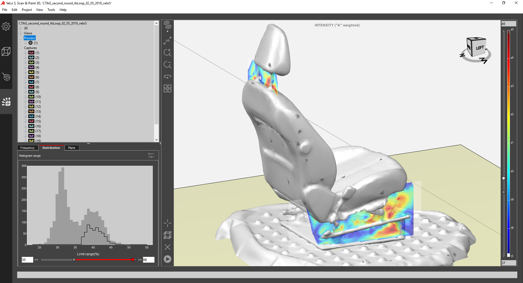Click the AR expand view icon
523x283 pixels.
pos(168,41)
